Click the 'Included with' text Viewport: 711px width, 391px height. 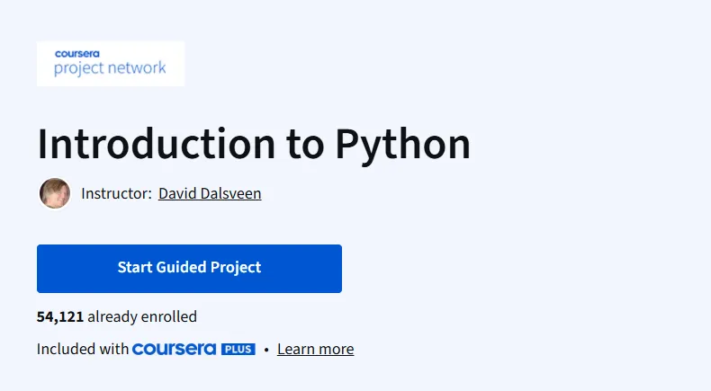pos(83,349)
